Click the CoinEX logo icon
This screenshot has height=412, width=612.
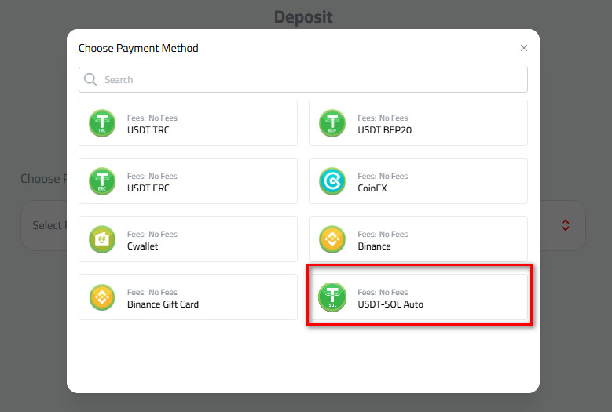point(332,181)
